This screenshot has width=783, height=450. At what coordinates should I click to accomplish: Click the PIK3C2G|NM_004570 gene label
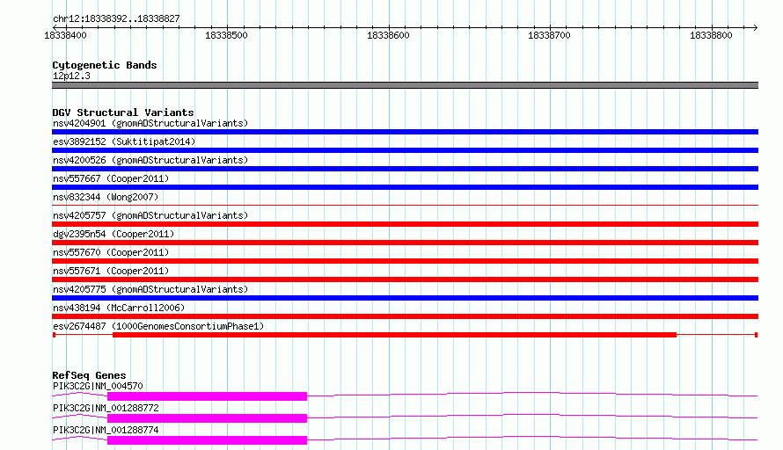[98, 386]
